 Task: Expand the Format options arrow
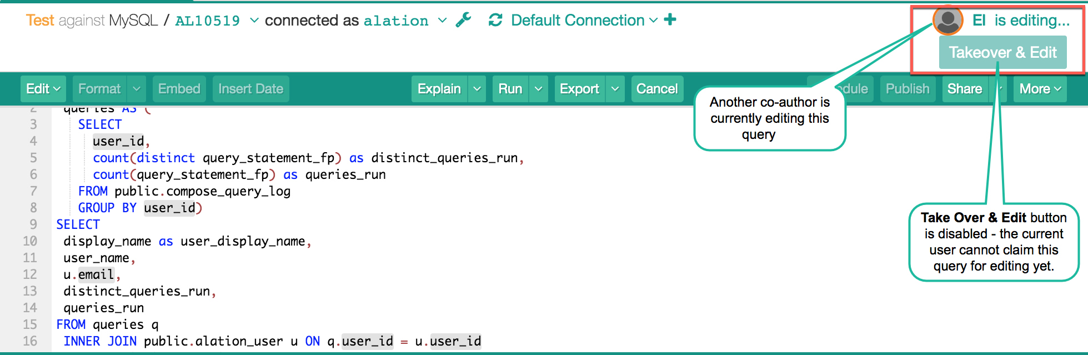[x=137, y=89]
